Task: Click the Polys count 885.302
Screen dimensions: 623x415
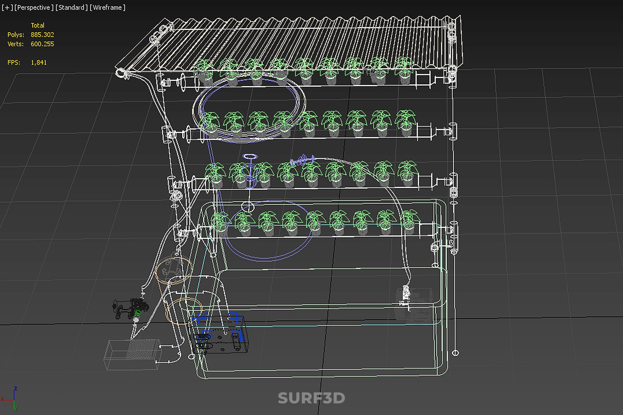Action: coord(42,35)
